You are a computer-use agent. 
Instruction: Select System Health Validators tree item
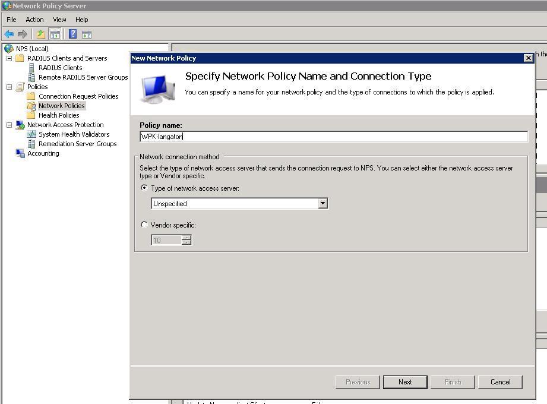pos(74,134)
